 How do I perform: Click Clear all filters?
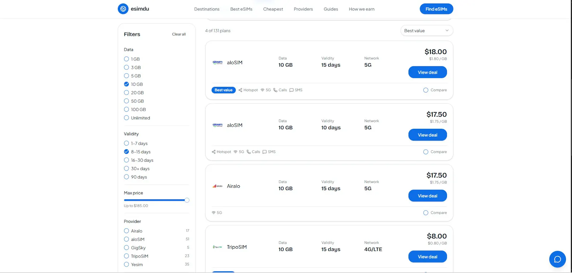tap(179, 34)
